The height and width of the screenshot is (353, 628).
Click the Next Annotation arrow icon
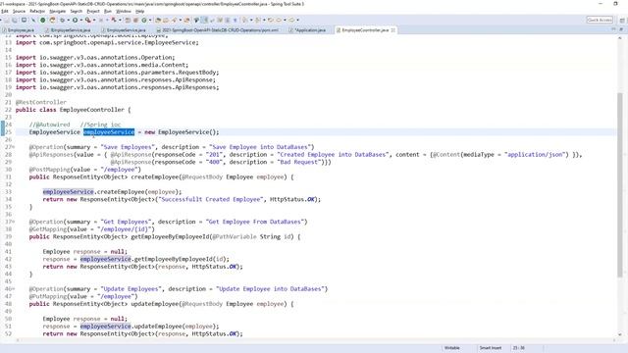(x=244, y=20)
